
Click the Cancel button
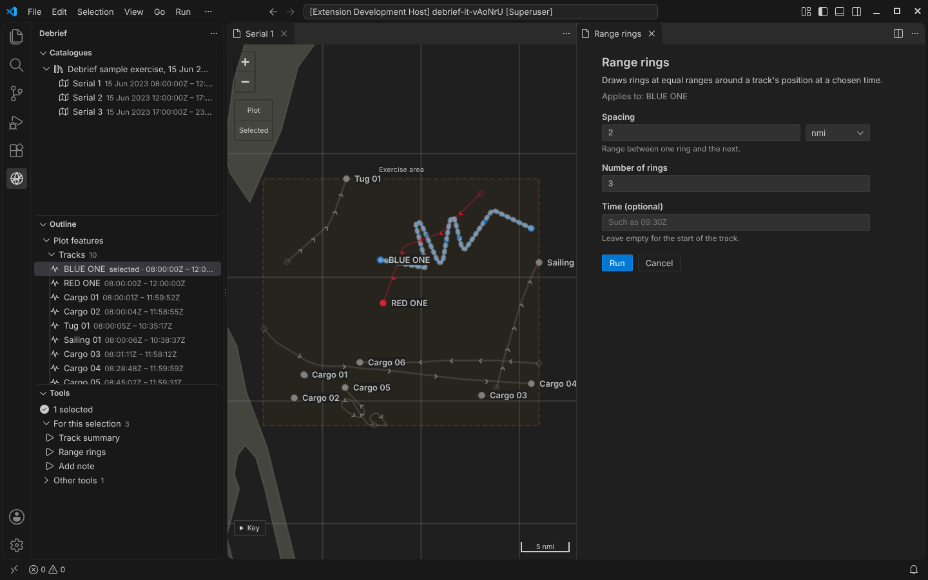(659, 263)
